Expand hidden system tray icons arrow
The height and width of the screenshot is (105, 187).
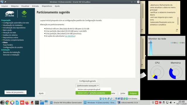[174, 102]
